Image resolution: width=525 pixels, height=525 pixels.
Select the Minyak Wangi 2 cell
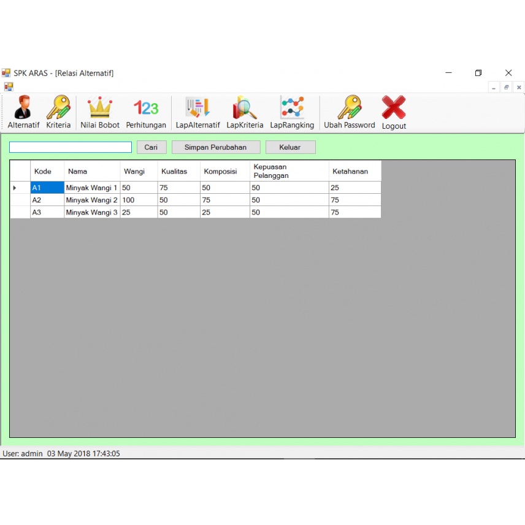pyautogui.click(x=92, y=200)
